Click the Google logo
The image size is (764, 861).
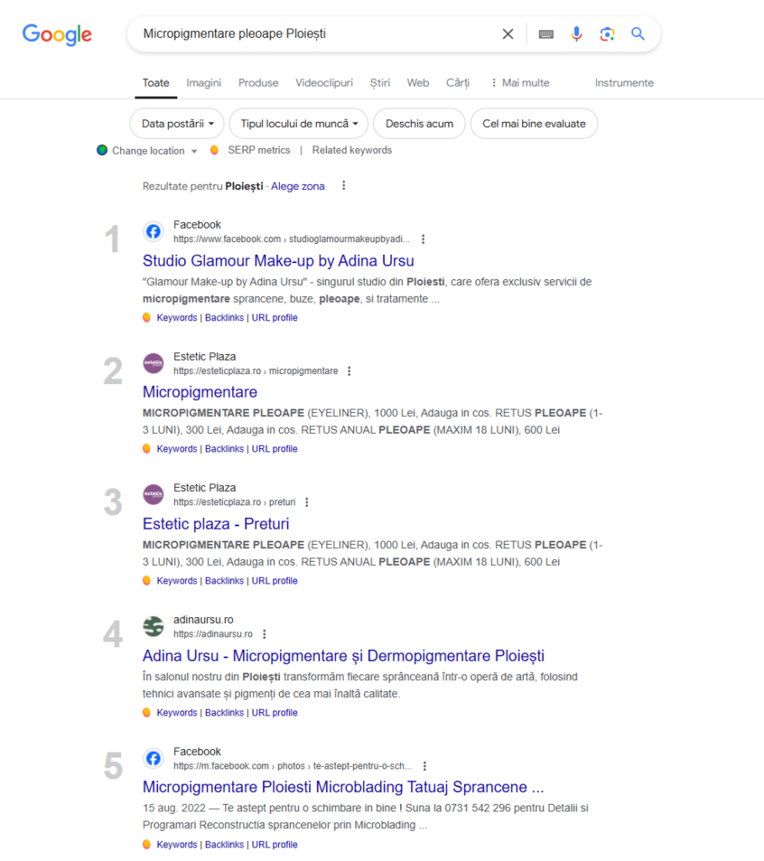pyautogui.click(x=56, y=34)
